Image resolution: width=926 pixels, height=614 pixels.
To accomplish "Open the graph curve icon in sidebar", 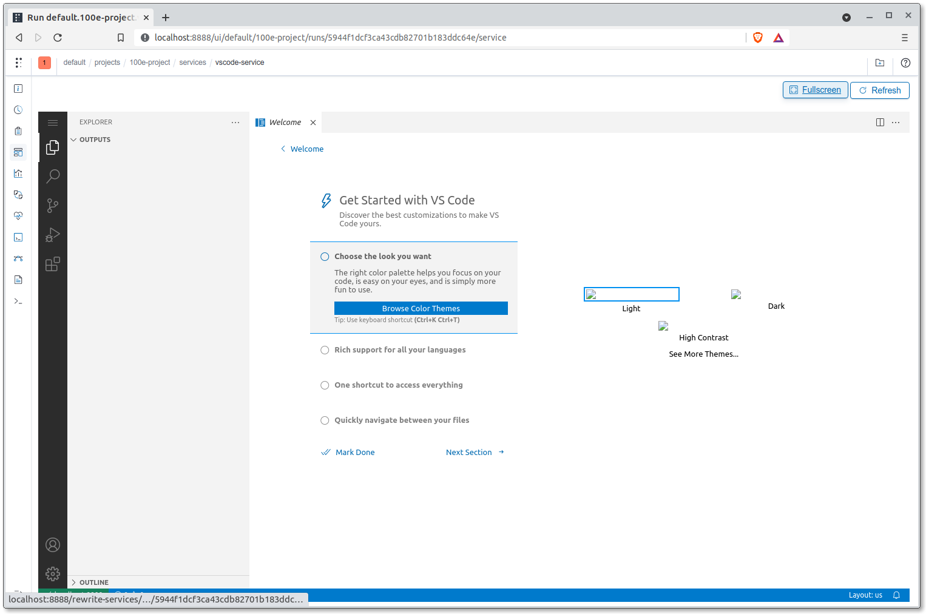I will click(x=18, y=258).
